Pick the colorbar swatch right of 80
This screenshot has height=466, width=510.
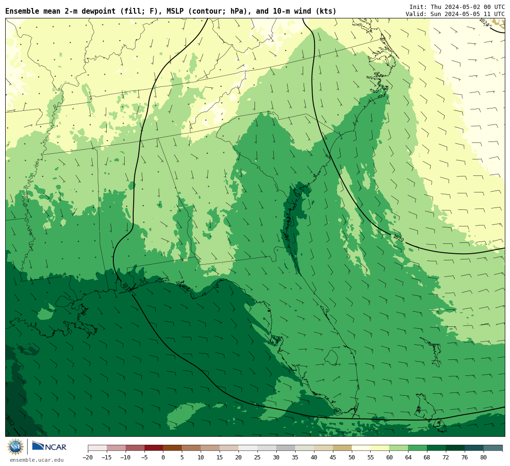click(x=493, y=448)
